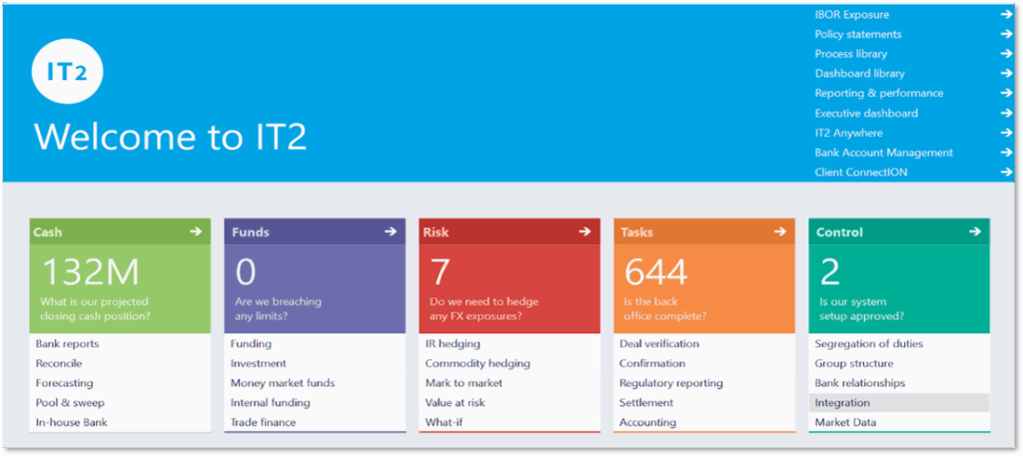Click the arrow in the Cash card header
This screenshot has height=456, width=1023.
(x=195, y=231)
